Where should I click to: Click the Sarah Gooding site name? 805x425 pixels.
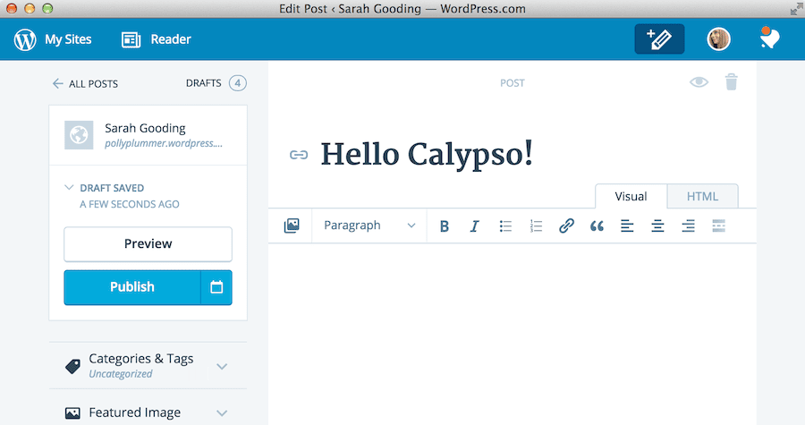[x=145, y=128]
